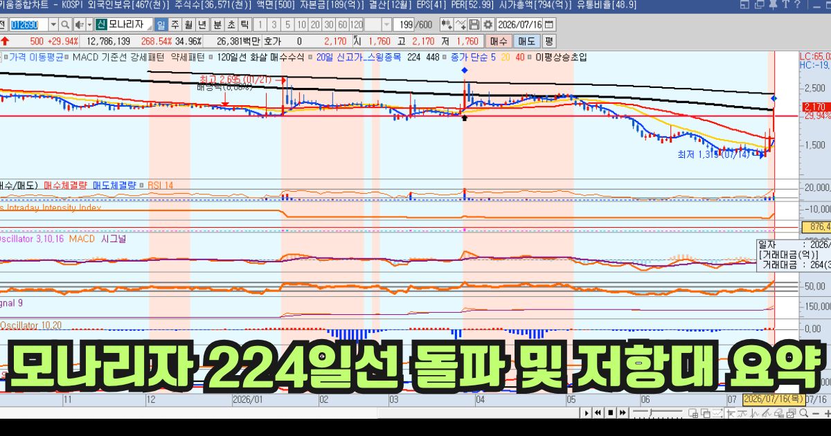
Task: Click the stock code field 012690
Action: [28, 25]
